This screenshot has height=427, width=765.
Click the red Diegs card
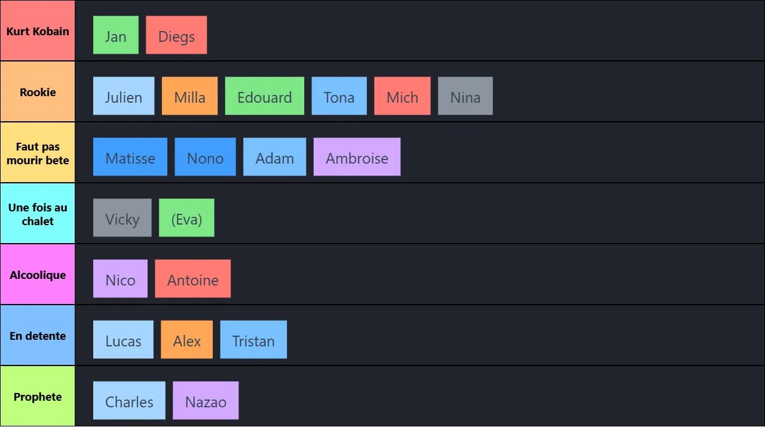[176, 35]
